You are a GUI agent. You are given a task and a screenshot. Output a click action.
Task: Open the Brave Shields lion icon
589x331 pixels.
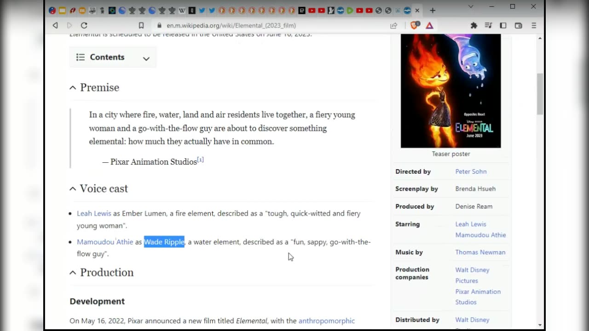click(414, 26)
